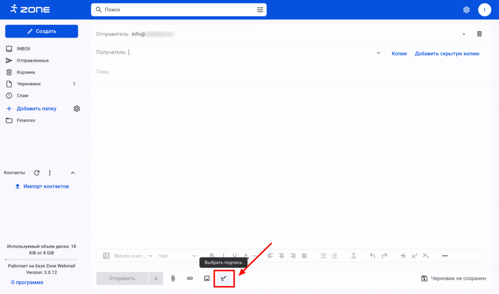Viewport: 499px width, 294px height.
Task: Click the trash icon to discard the message
Action: (x=479, y=34)
